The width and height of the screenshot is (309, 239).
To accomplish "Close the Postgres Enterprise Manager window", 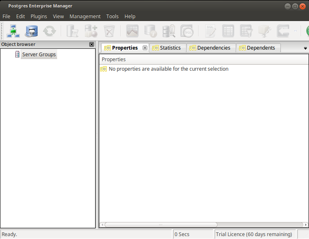I will point(302,7).
